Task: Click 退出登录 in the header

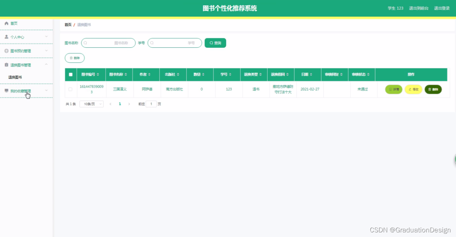Action: pyautogui.click(x=442, y=8)
